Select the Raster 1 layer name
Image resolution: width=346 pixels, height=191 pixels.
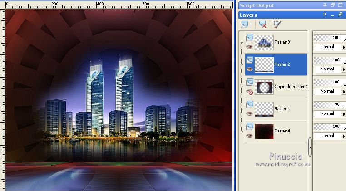tap(282, 109)
